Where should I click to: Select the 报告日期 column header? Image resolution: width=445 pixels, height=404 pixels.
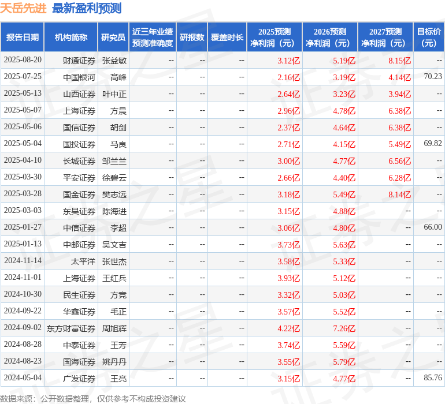tap(23, 37)
